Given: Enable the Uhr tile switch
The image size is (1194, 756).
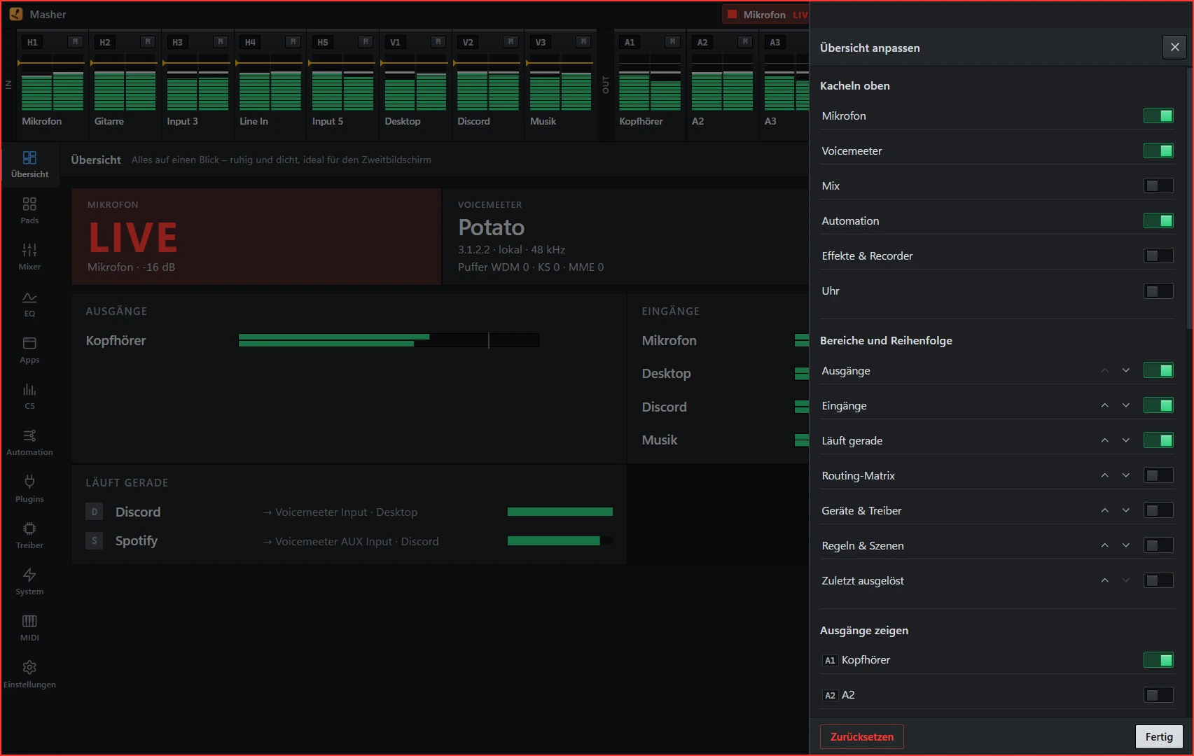Looking at the screenshot, I should click(1158, 290).
